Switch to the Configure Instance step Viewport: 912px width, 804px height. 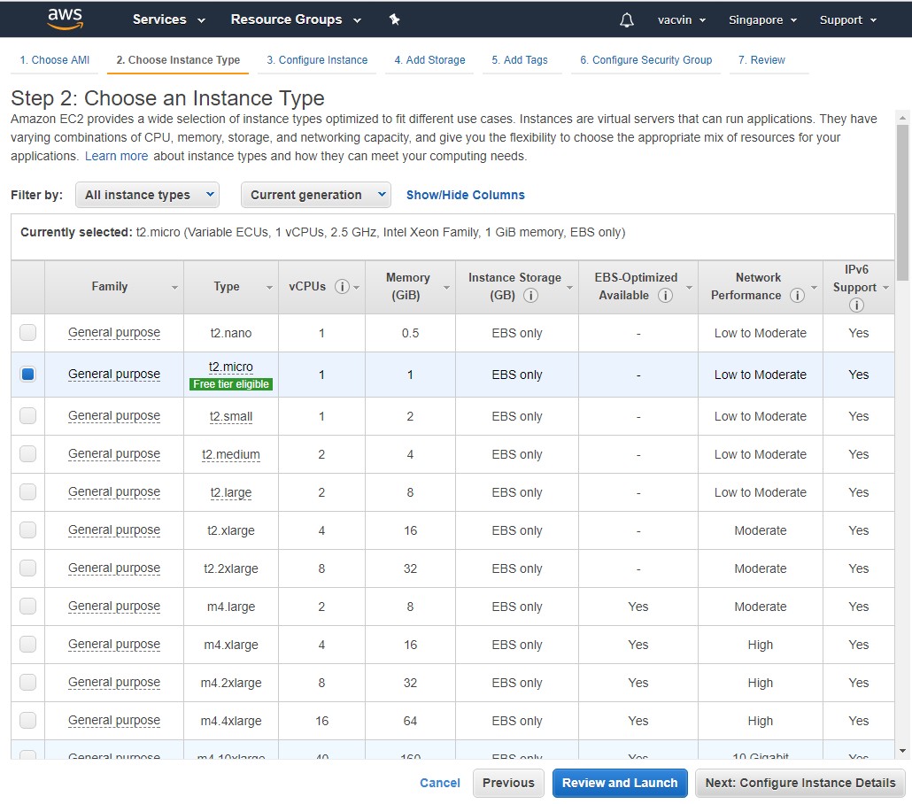click(x=317, y=59)
